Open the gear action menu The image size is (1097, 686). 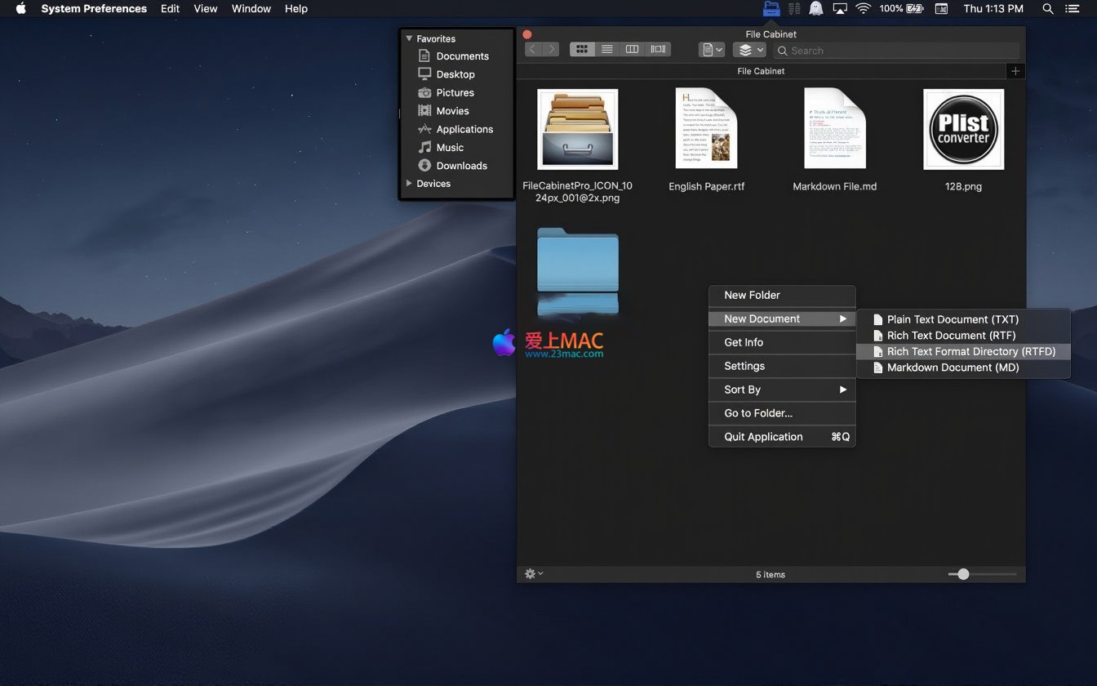[x=533, y=574]
